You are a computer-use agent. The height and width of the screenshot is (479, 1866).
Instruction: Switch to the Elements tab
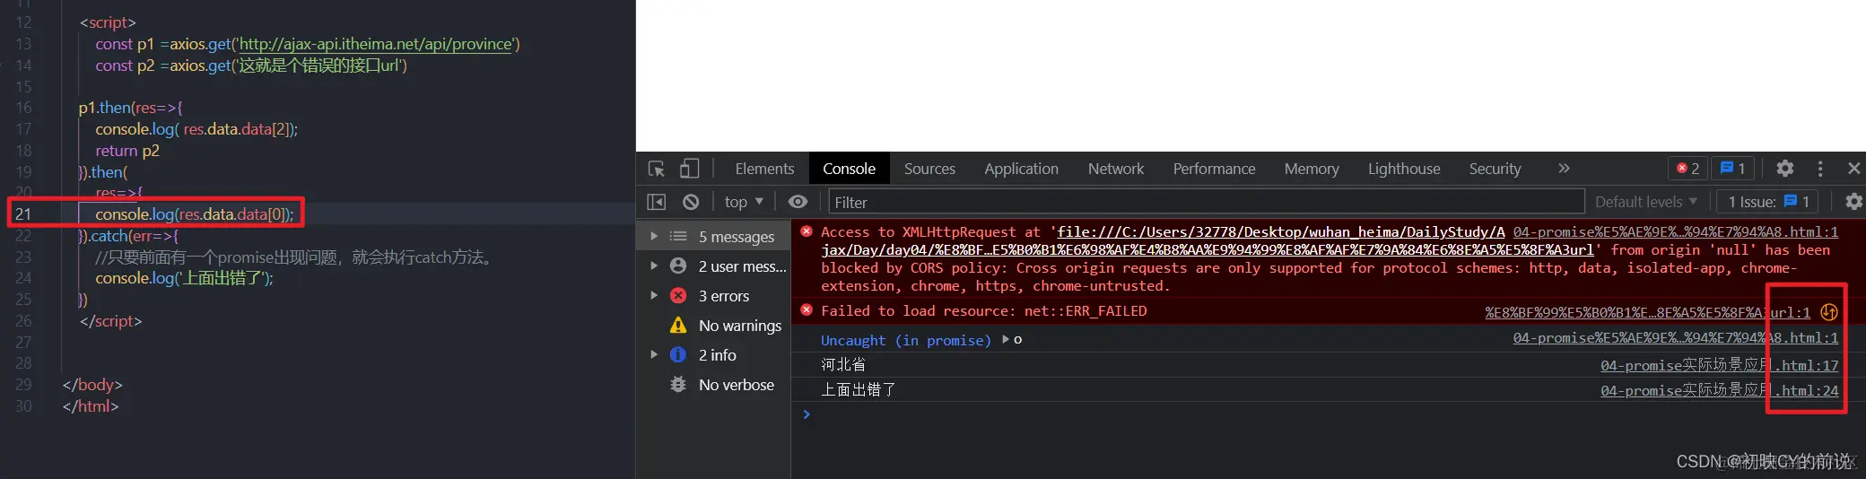click(x=764, y=169)
